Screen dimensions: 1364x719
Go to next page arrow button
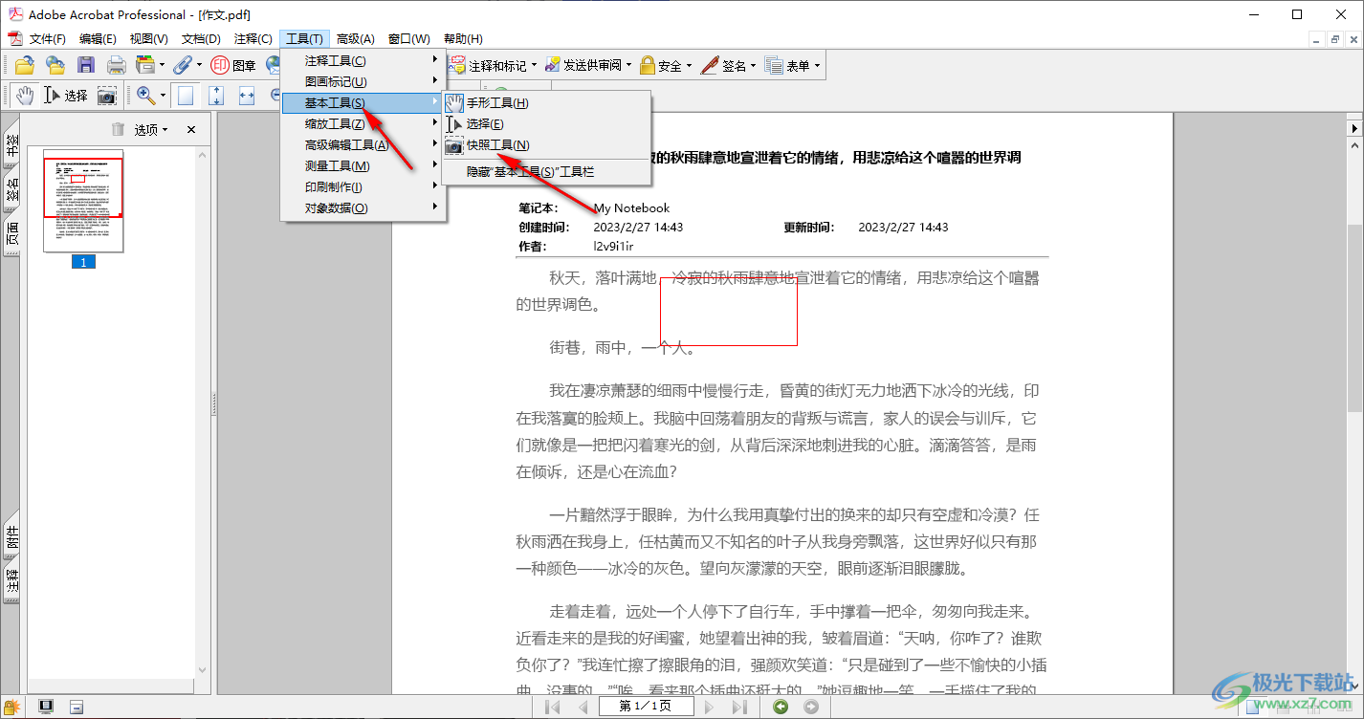(709, 707)
